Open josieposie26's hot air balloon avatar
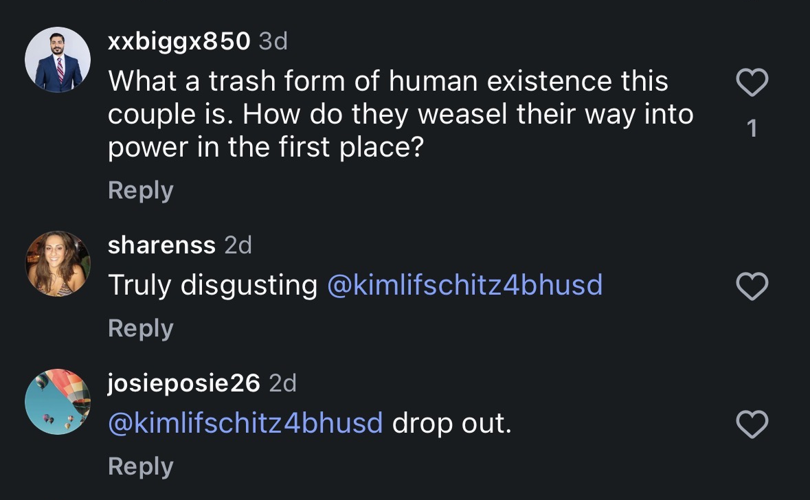The height and width of the screenshot is (500, 810). click(58, 402)
